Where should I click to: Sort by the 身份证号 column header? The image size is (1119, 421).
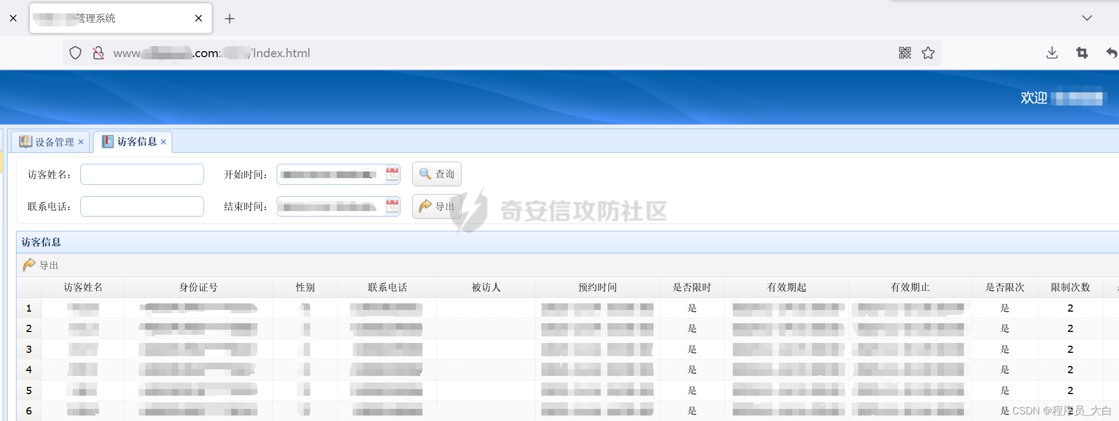[x=199, y=287]
